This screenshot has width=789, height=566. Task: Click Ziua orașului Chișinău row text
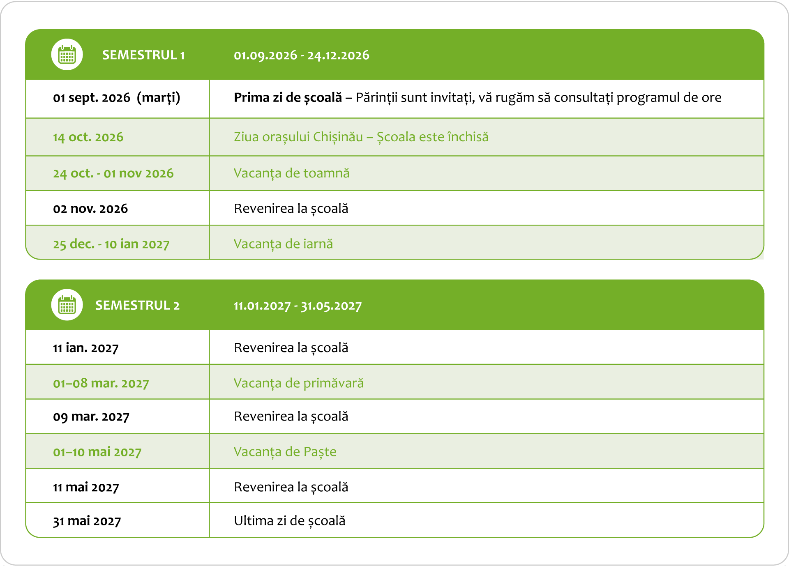pos(361,137)
